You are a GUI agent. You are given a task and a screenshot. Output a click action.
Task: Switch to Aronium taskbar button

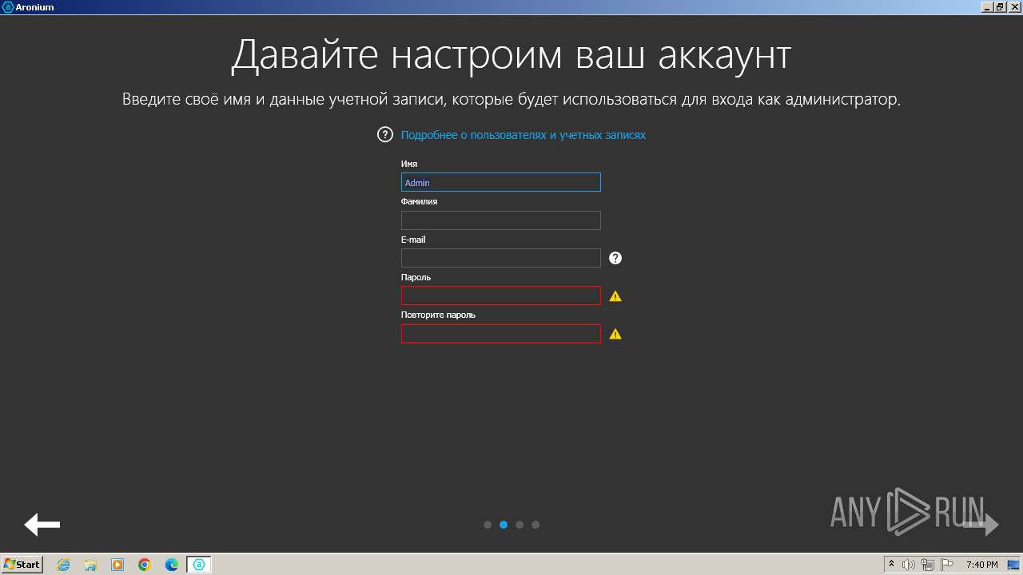click(x=199, y=565)
